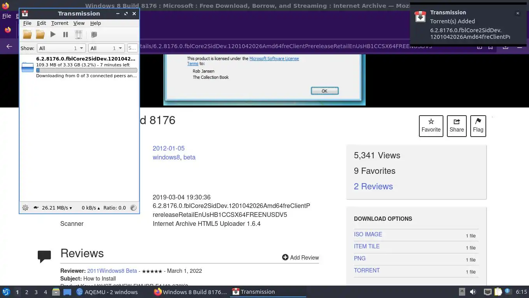529x298 pixels.
Task: Switch to workspace 4
Action: point(45,292)
